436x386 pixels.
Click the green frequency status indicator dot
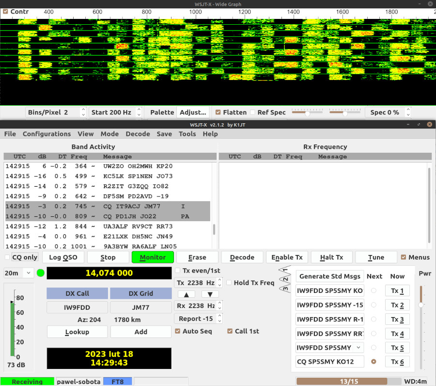(41, 273)
